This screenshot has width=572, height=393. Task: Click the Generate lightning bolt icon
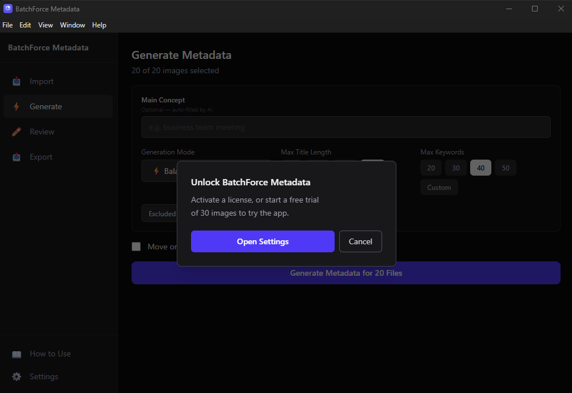tap(17, 106)
